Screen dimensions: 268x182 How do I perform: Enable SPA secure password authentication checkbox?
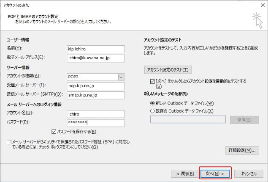pos(9,143)
